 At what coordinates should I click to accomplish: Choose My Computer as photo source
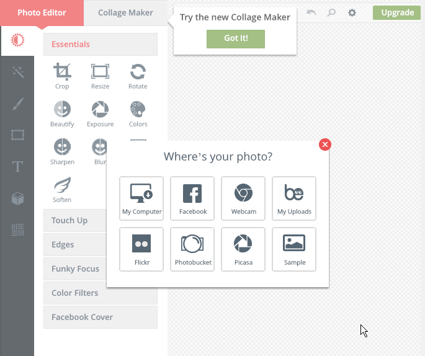pyautogui.click(x=141, y=198)
